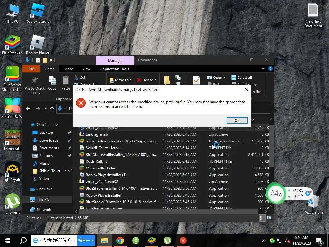
Task: Select Skibidi_Toilet_Hero_L torrent file
Action: [x=174, y=148]
